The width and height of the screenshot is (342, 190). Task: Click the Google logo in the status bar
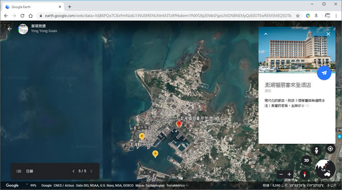click(x=12, y=185)
